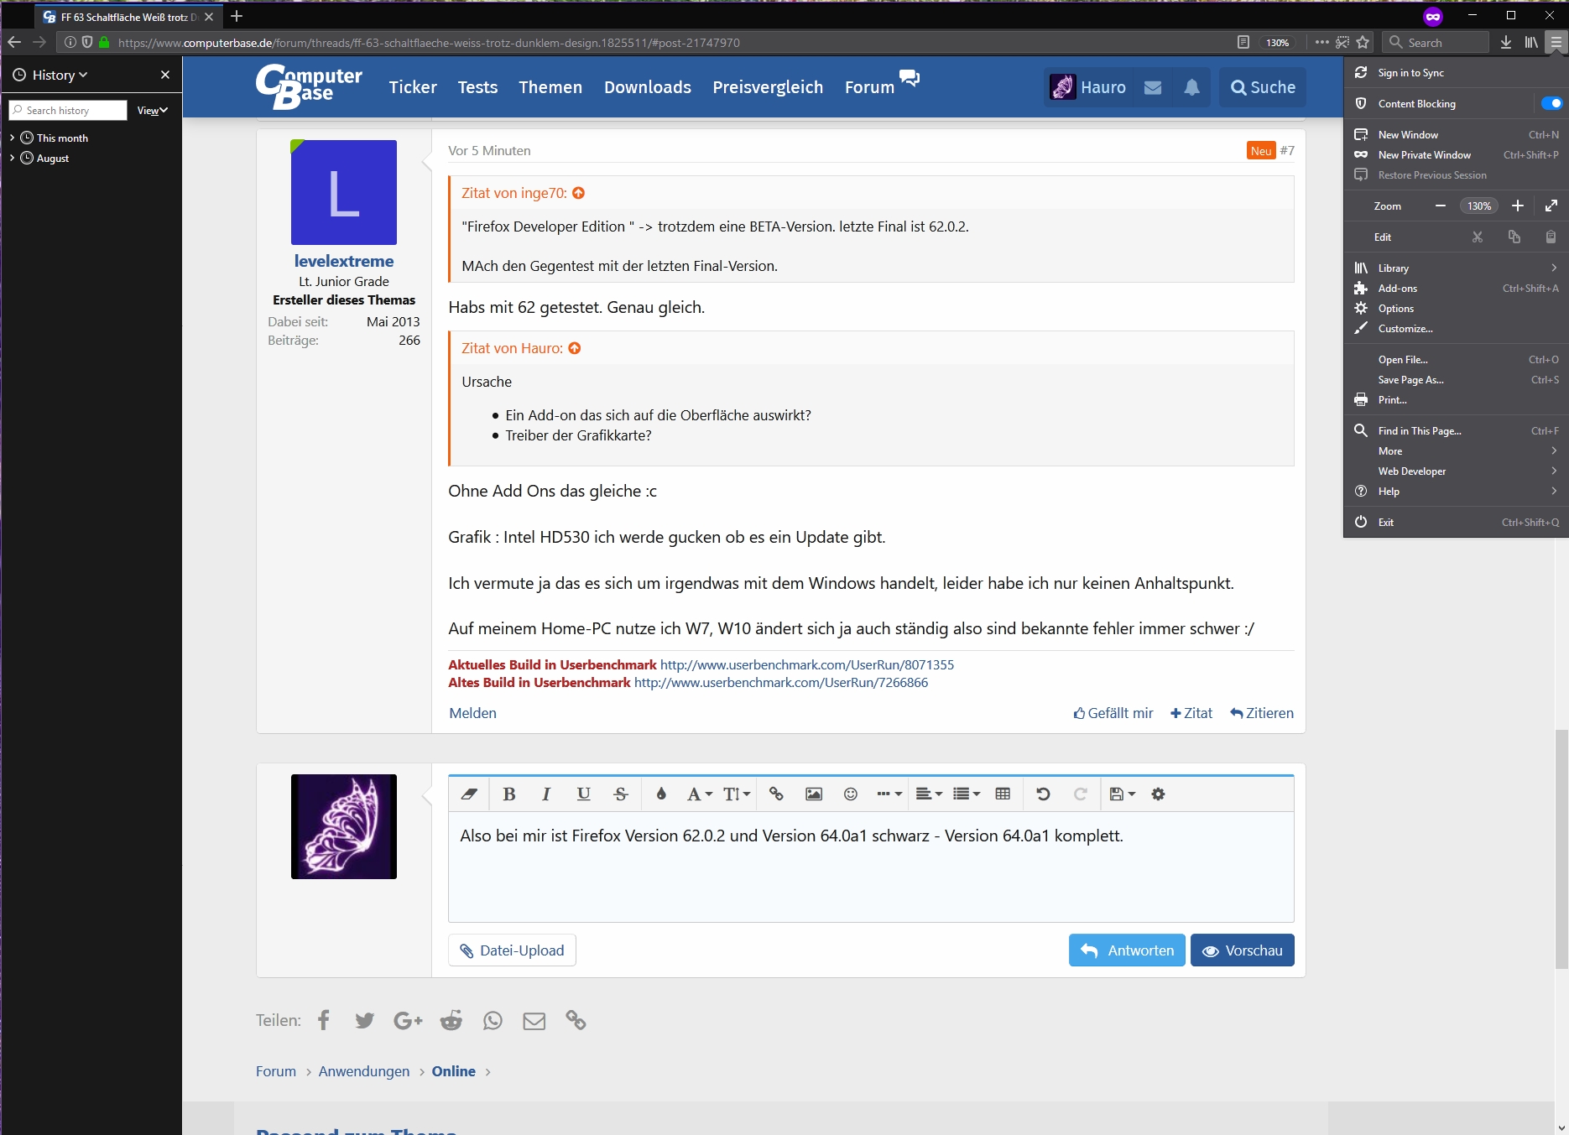1569x1135 pixels.
Task: Bookmark this page via the star icon
Action: tap(1362, 42)
